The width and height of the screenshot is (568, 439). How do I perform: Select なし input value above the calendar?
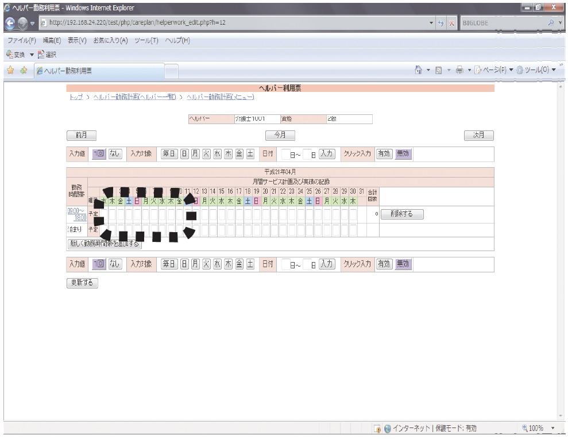[x=115, y=153]
